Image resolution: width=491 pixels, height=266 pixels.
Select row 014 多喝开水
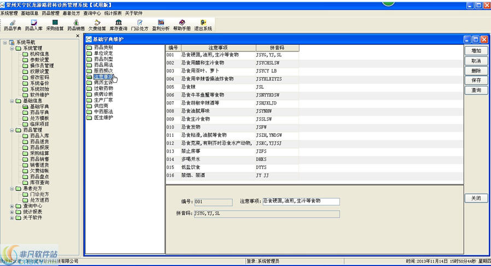(232, 159)
